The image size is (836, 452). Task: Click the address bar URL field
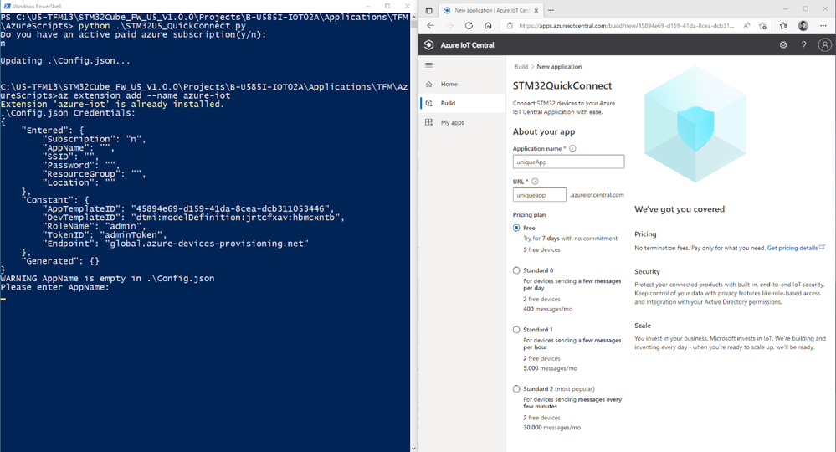(x=626, y=26)
